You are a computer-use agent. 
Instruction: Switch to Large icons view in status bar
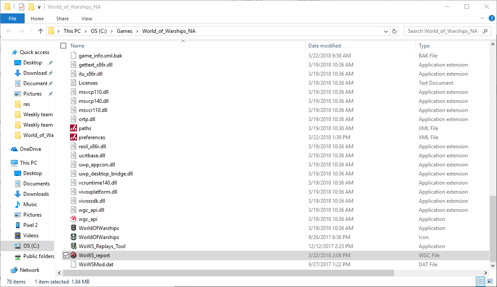pyautogui.click(x=490, y=281)
